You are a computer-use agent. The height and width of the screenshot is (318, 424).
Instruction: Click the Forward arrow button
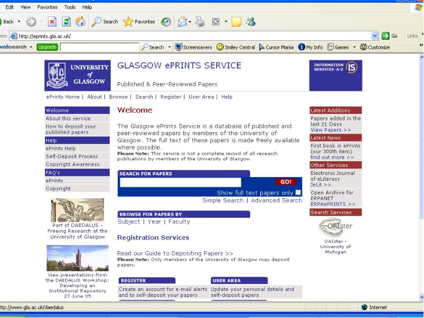(x=31, y=22)
